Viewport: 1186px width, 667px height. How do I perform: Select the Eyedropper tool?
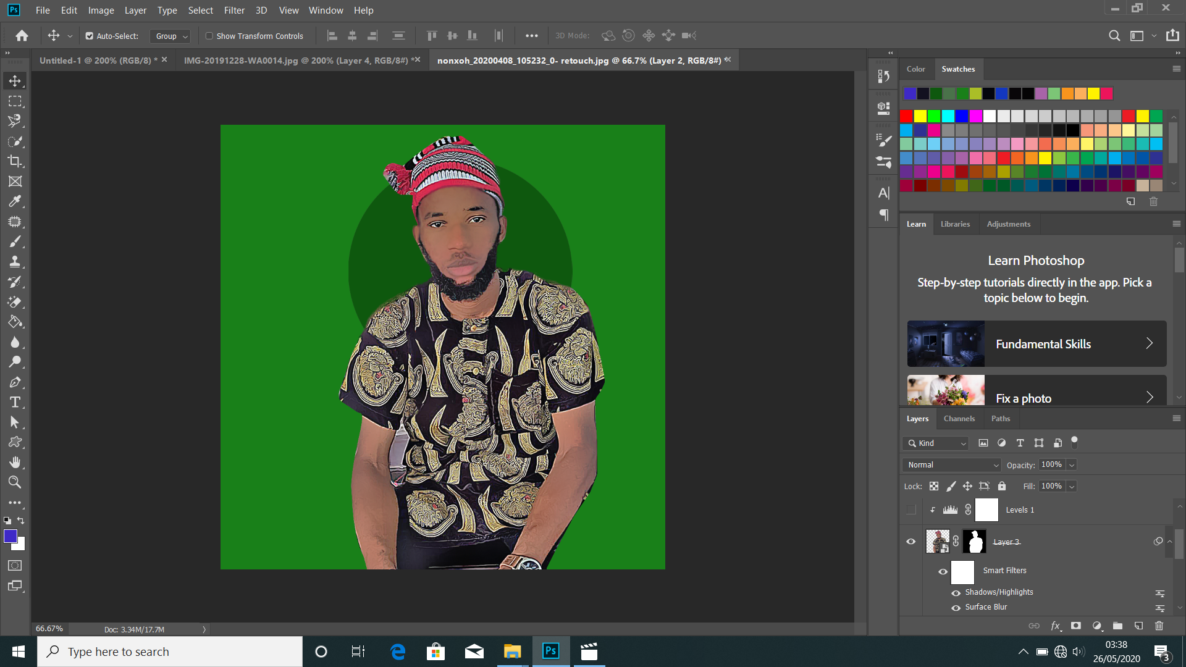[x=15, y=201]
